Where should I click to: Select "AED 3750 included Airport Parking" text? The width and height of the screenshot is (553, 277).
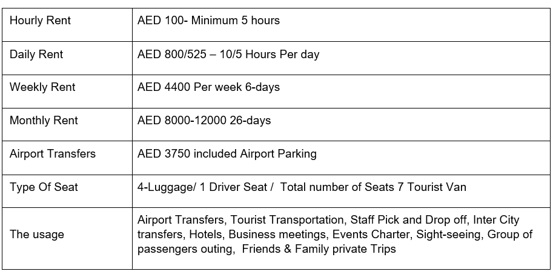pyautogui.click(x=227, y=154)
